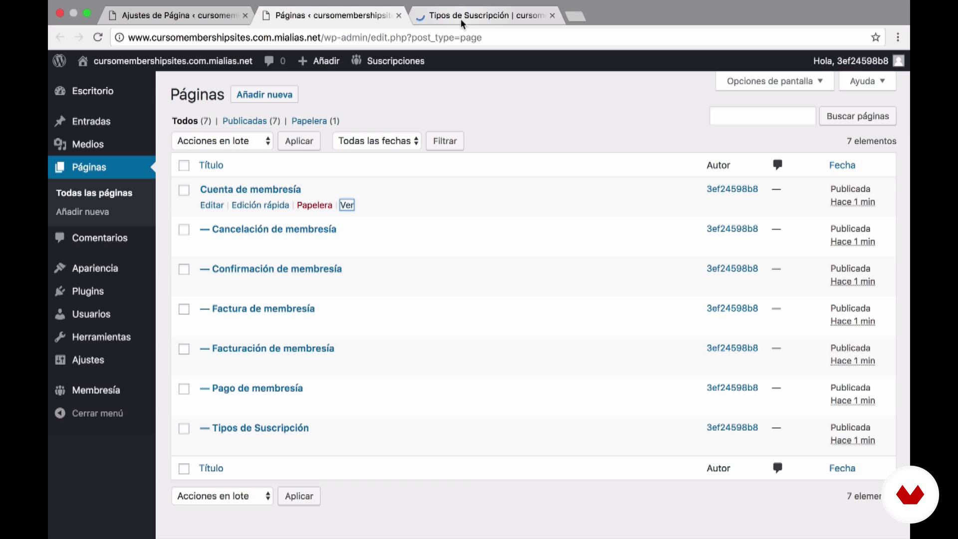
Task: Open Plugins plug icon in sidebar
Action: (x=60, y=291)
